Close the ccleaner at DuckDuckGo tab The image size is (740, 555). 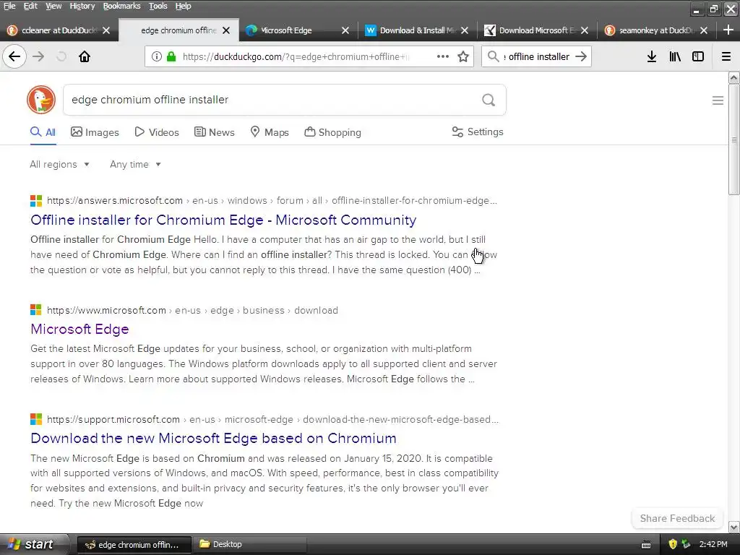106,30
